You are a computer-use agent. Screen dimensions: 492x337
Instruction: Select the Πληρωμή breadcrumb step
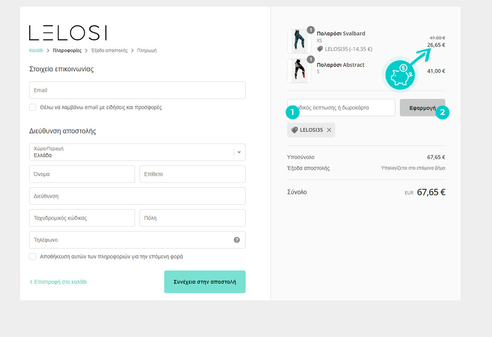147,51
